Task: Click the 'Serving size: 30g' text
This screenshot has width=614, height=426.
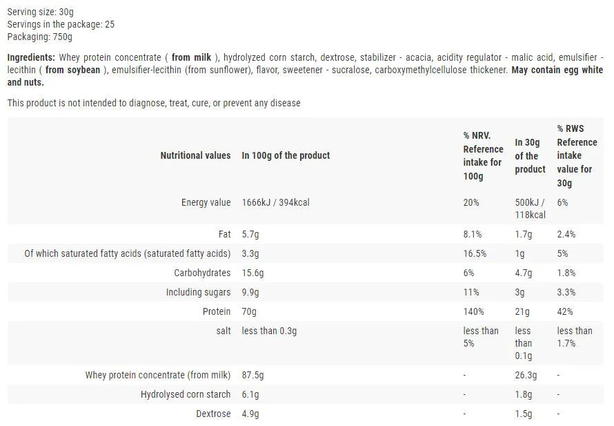Action: pyautogui.click(x=41, y=12)
